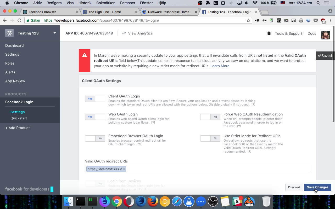Select Settings under Facebook Login
This screenshot has width=335, height=209.
click(18, 112)
